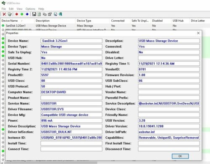This screenshot has width=210, height=164.
Task: Sort by the Safe To Unpl... column header
Action: click(140, 21)
